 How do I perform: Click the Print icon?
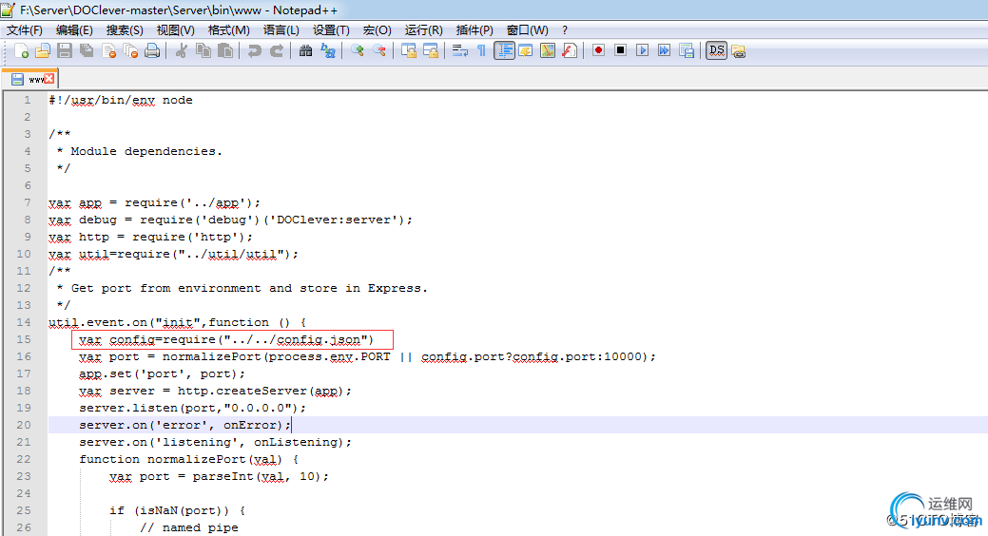[x=152, y=51]
